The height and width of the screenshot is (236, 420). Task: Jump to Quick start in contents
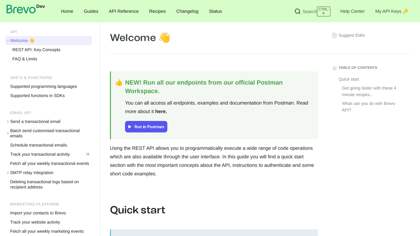(x=349, y=79)
